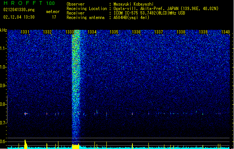This screenshot has width=234, height=149.
Task: Click the 0.9 kHz frequency tick label
Action: (3, 86)
